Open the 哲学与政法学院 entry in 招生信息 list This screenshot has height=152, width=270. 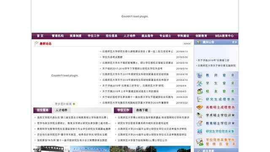[73, 123]
